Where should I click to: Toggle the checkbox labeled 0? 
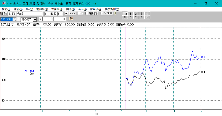[79, 13]
